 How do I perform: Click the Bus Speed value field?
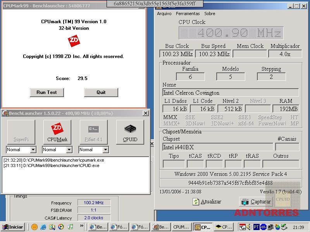[x=214, y=54]
